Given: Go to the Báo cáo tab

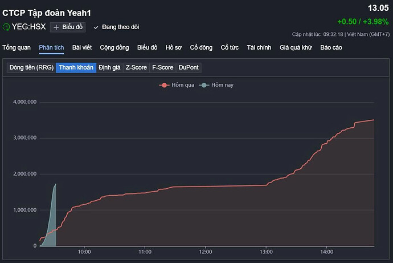Looking at the screenshot, I should 331,47.
